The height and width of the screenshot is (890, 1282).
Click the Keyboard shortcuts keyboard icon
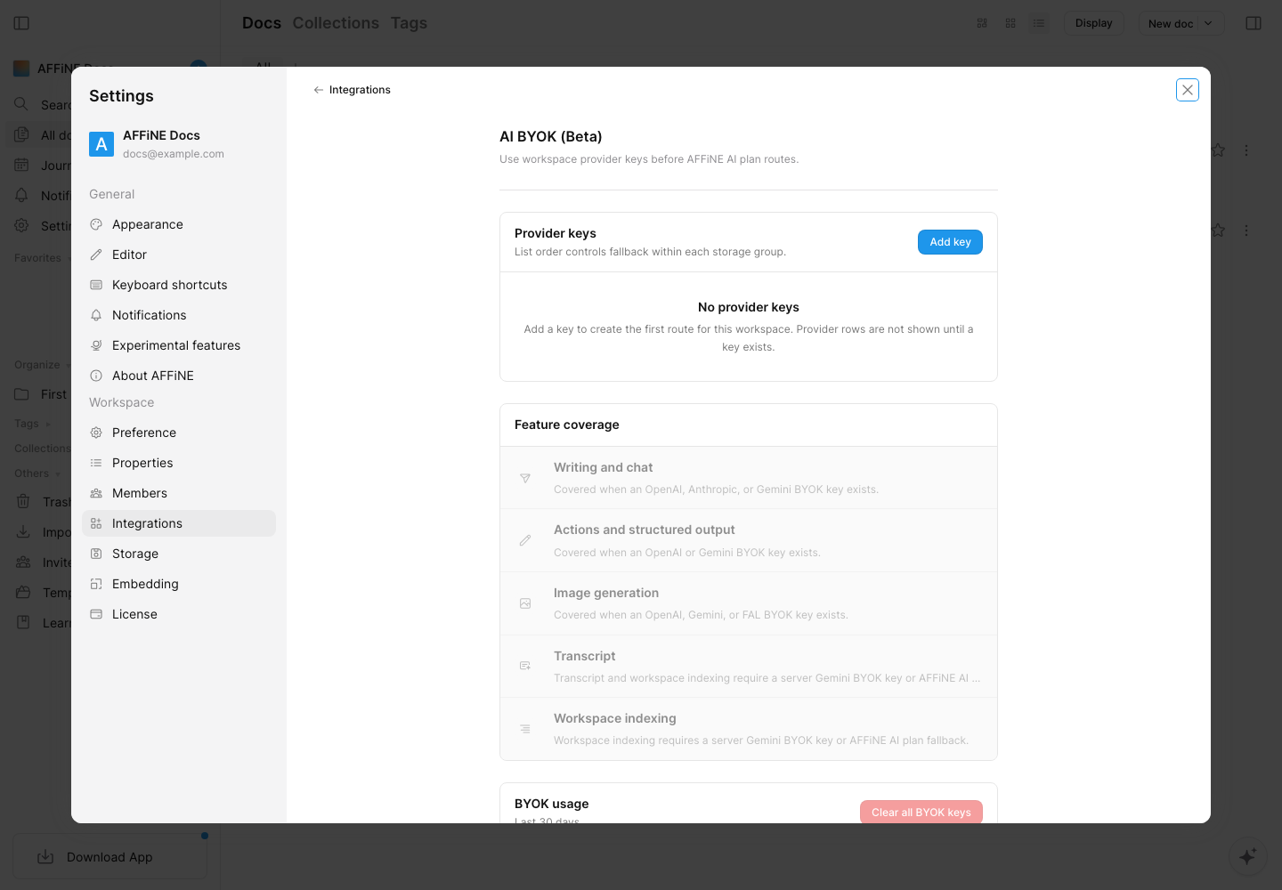point(96,285)
